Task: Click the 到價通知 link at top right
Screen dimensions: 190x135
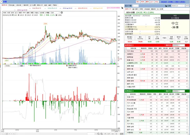Action: coord(182,2)
